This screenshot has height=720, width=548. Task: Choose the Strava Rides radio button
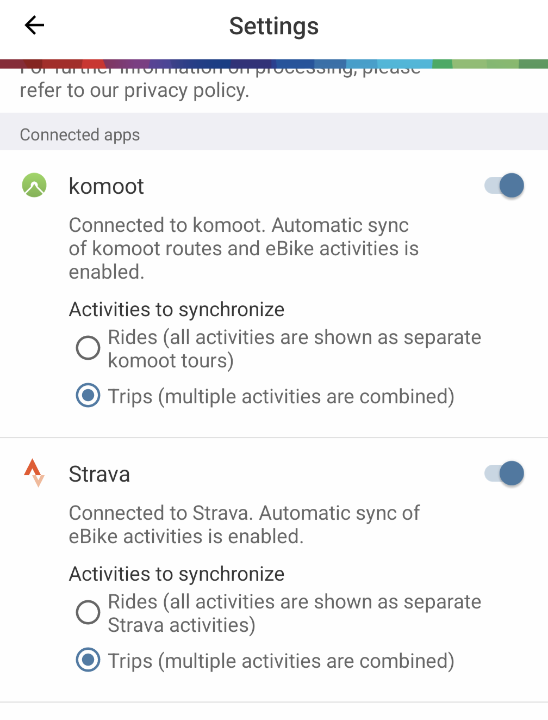point(88,613)
